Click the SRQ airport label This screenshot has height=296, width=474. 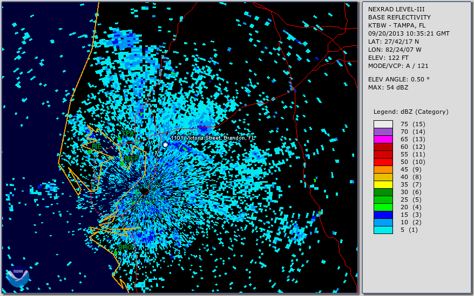click(125, 247)
